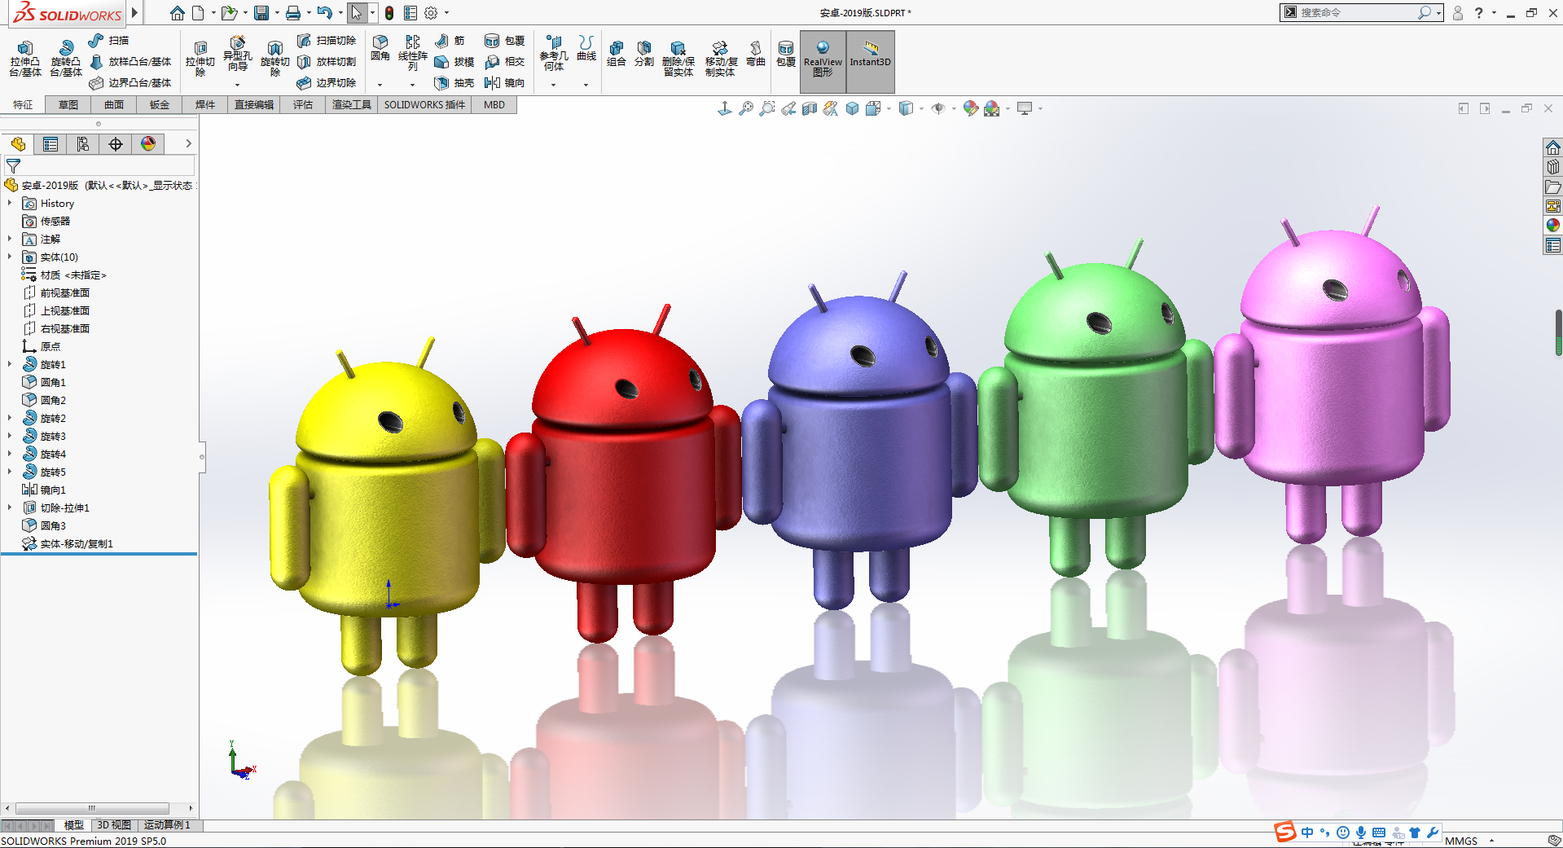
Task: Click the 中 language mode in the IME bar
Action: (1307, 833)
